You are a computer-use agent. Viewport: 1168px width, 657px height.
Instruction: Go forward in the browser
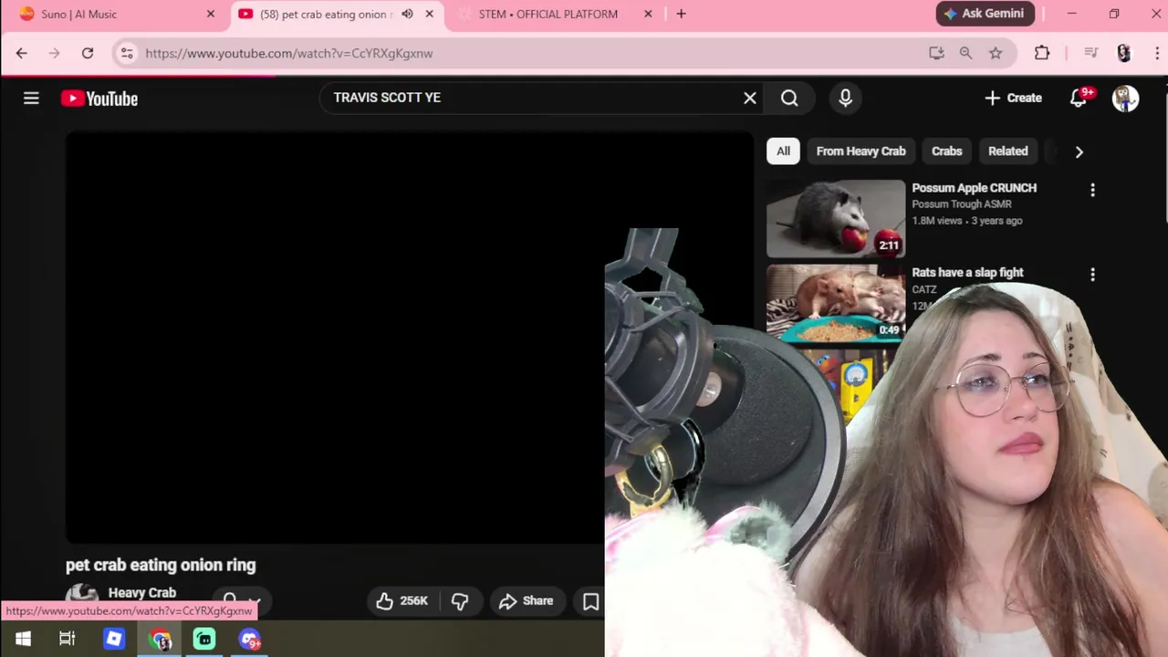(x=54, y=53)
